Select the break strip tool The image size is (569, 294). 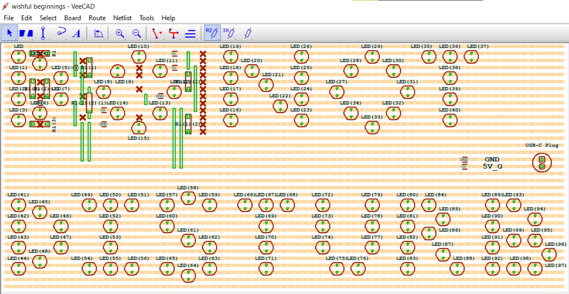click(x=27, y=33)
